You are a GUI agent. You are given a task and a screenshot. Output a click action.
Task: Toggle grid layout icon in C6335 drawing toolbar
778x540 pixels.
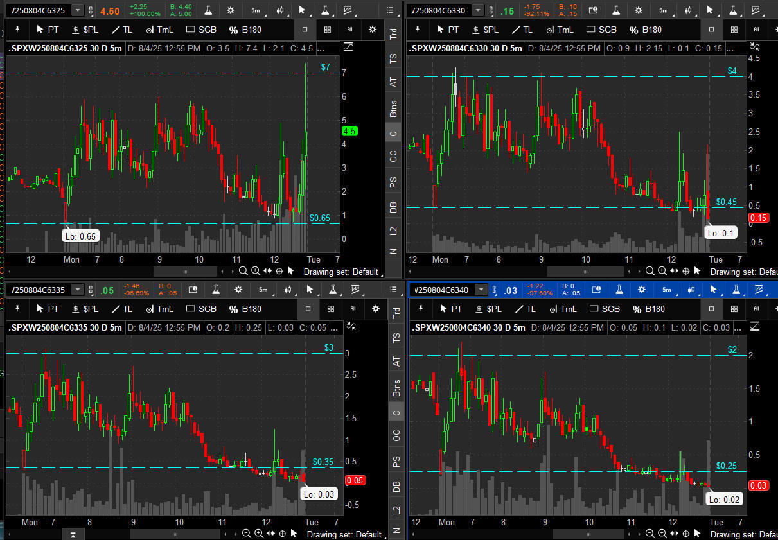(328, 309)
